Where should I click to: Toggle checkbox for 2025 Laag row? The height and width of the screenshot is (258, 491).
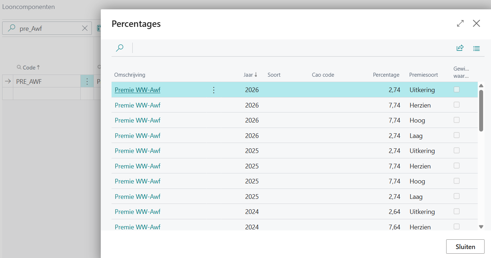coord(457,196)
